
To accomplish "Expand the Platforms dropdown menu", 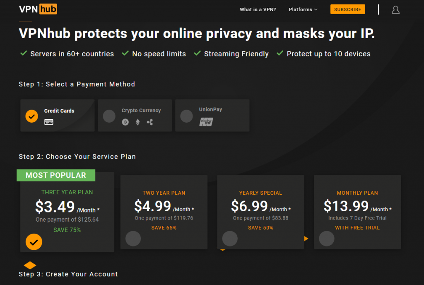I will click(303, 10).
